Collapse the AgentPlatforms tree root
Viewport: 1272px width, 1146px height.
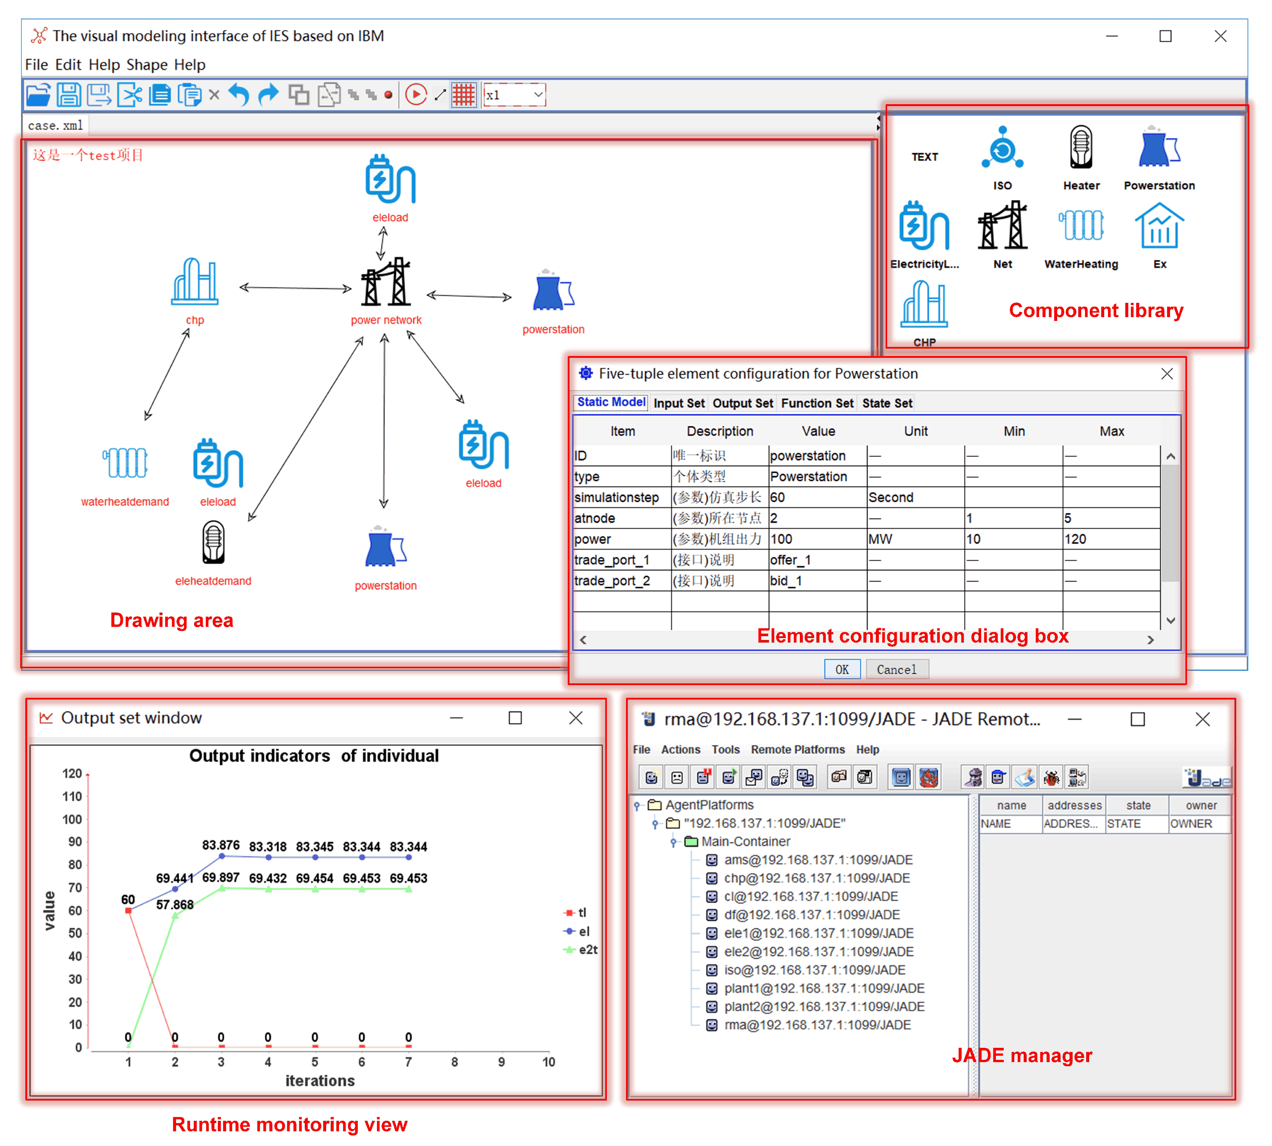[x=637, y=806]
